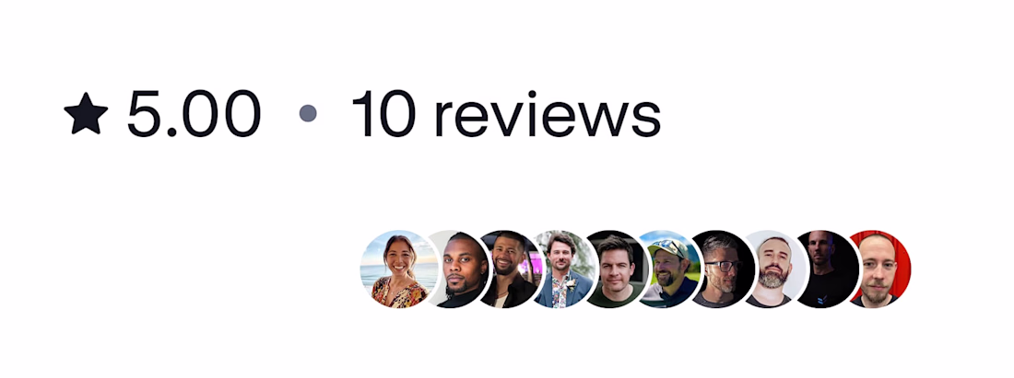Choose avatar with cap and sunglasses
Image resolution: width=1014 pixels, height=378 pixels.
[670, 269]
